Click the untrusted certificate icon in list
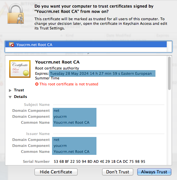Screen dimensions: 177x180 click(x=11, y=45)
